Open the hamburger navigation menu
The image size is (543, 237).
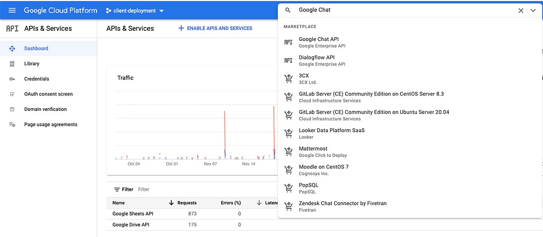tap(12, 11)
